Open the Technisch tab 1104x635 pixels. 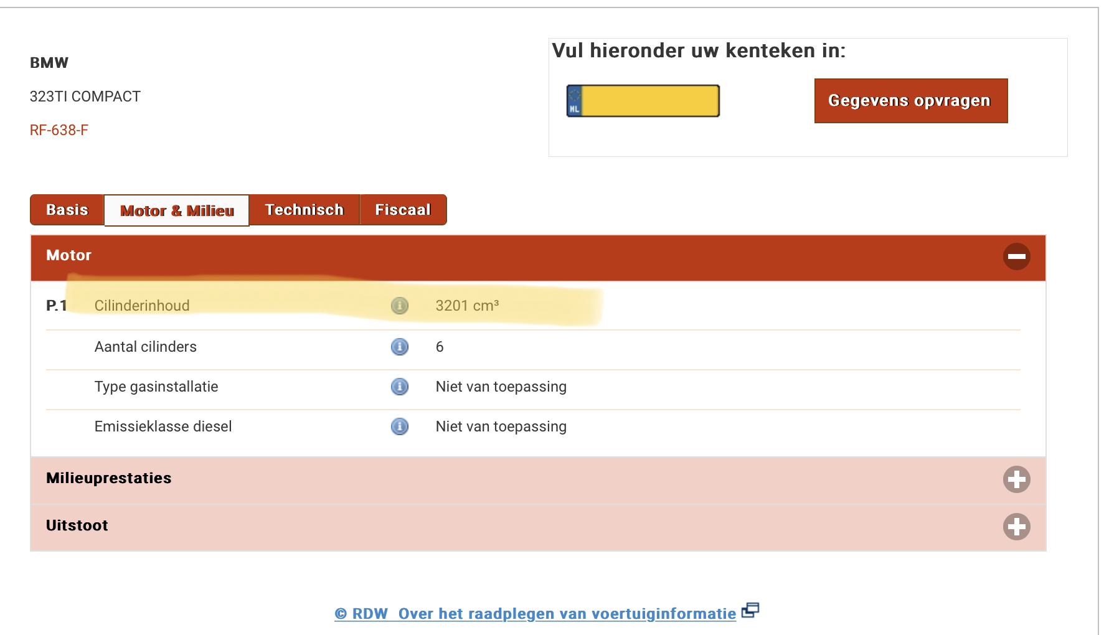point(304,210)
